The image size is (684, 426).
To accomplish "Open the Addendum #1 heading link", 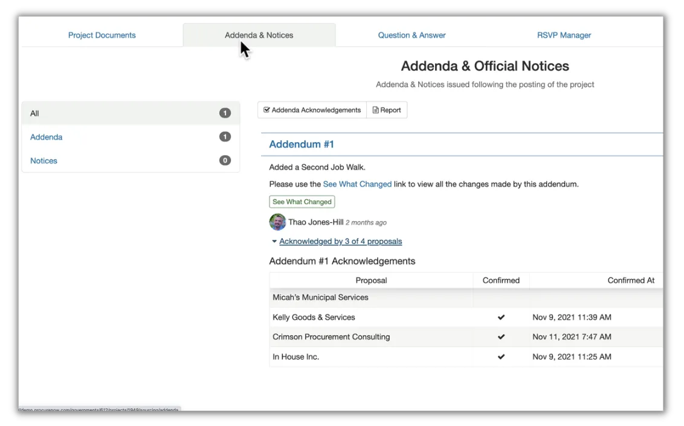I will [302, 144].
